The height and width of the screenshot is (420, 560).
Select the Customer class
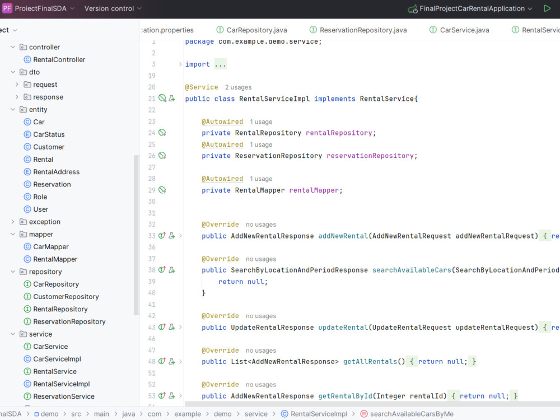44,147
